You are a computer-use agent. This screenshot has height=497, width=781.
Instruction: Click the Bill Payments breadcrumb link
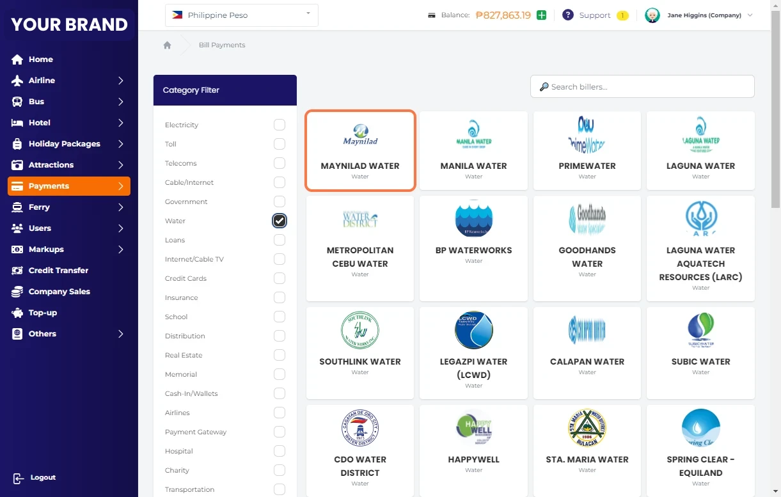[x=222, y=45]
